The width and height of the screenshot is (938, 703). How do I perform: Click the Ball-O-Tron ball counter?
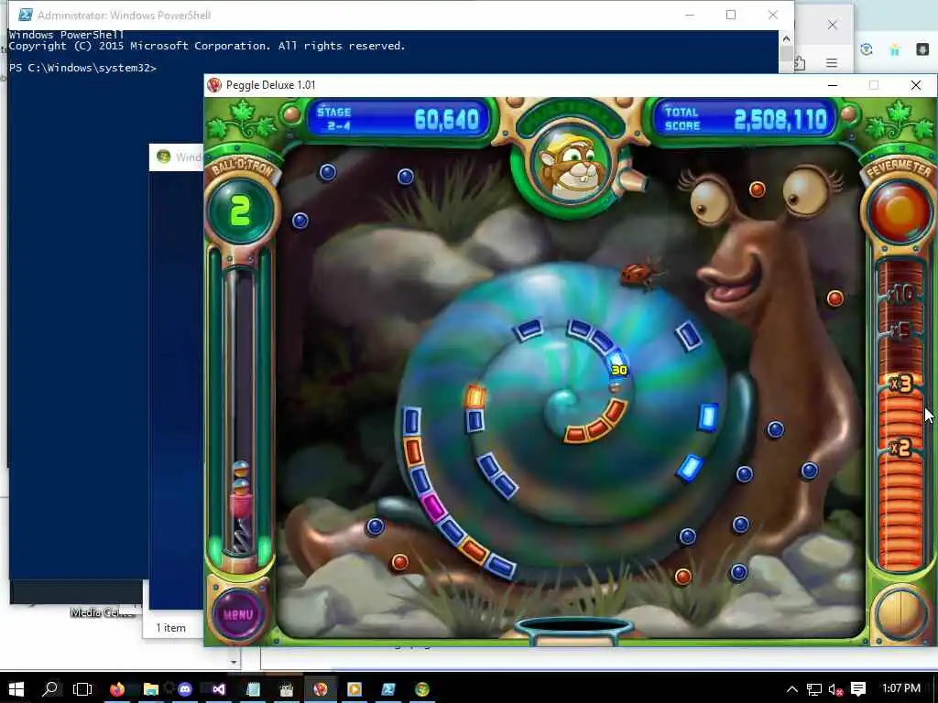[241, 211]
